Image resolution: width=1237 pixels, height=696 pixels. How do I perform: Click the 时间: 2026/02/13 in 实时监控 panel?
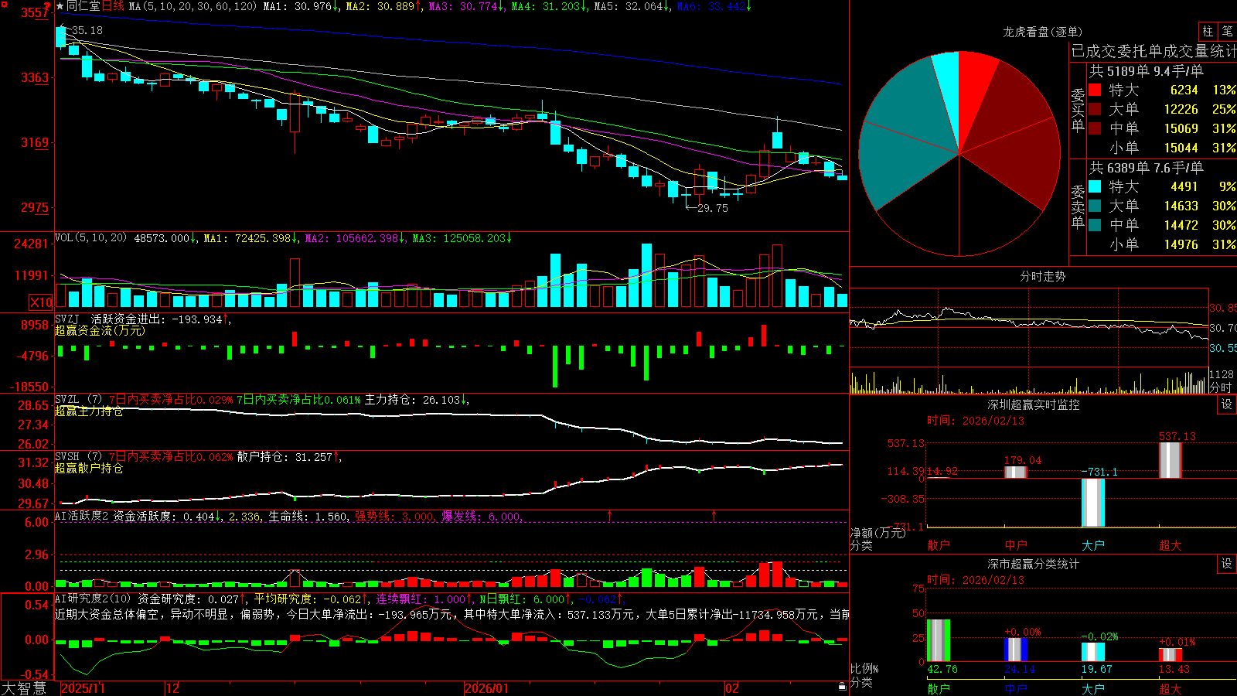pos(976,421)
